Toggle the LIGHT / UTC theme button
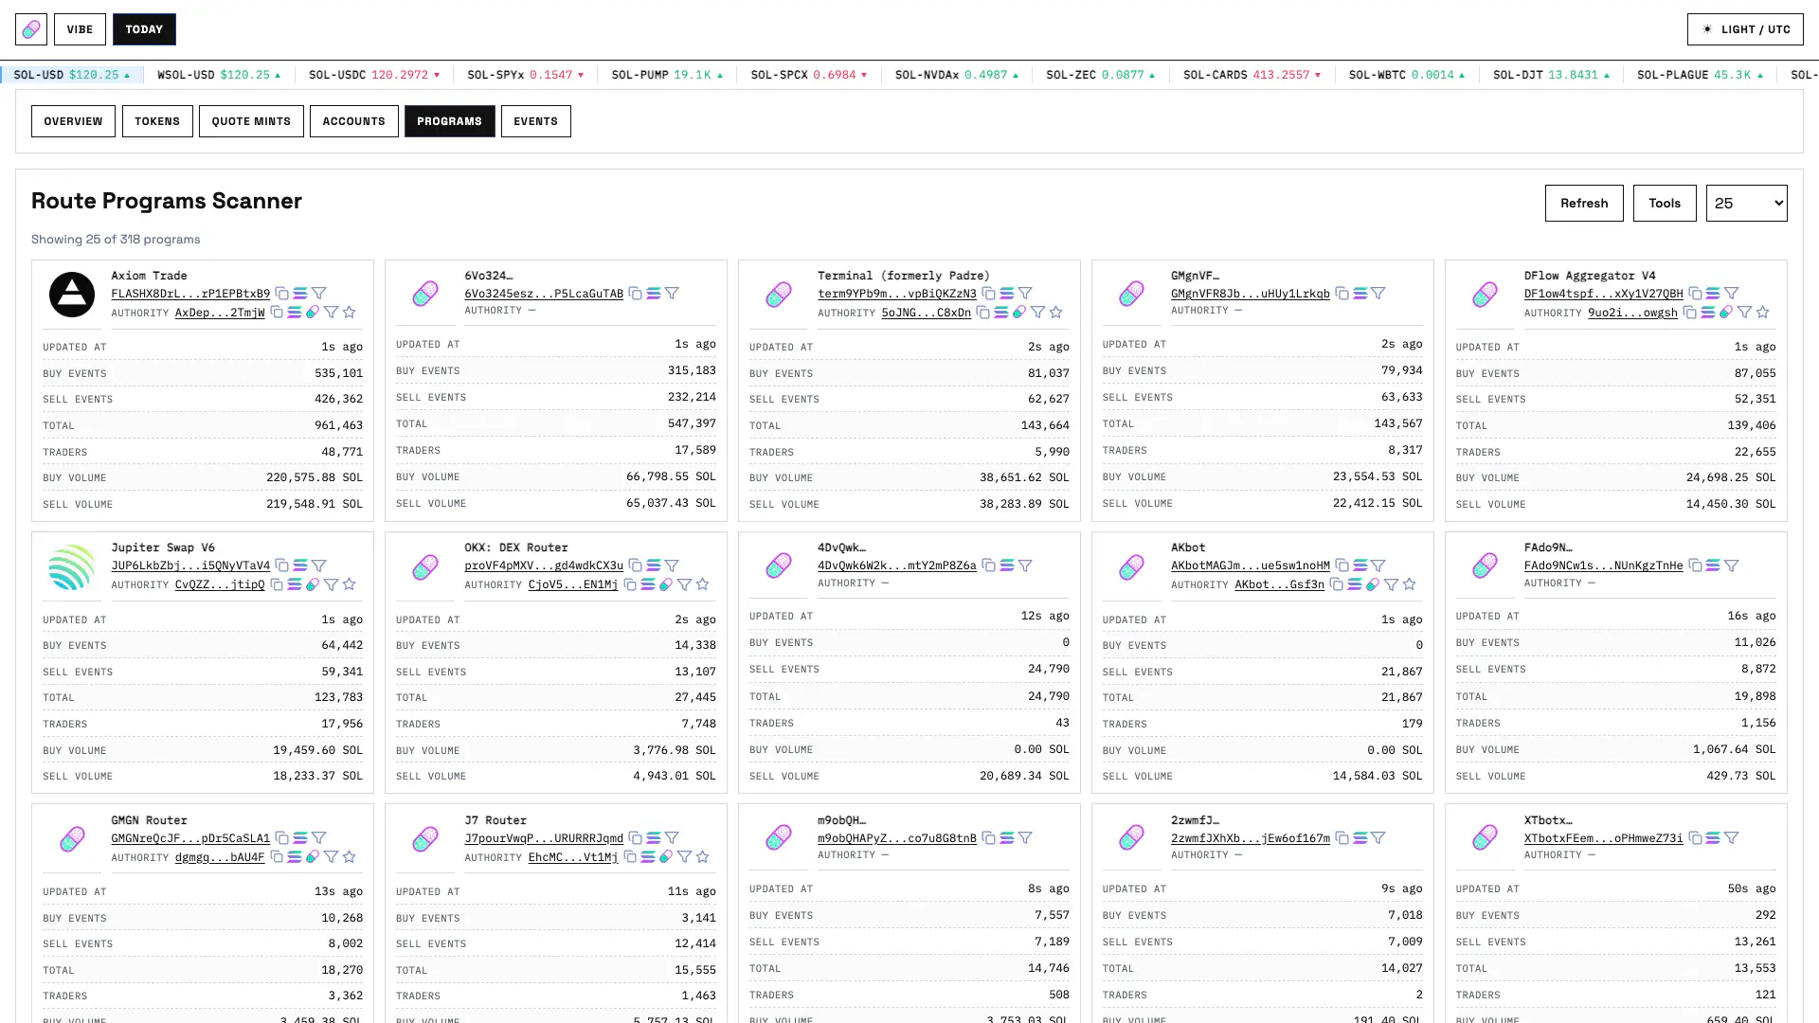 tap(1745, 29)
